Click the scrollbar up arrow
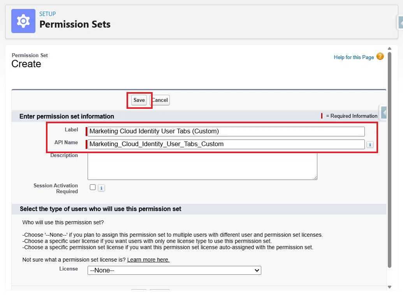Image resolution: width=403 pixels, height=295 pixels. point(389,49)
